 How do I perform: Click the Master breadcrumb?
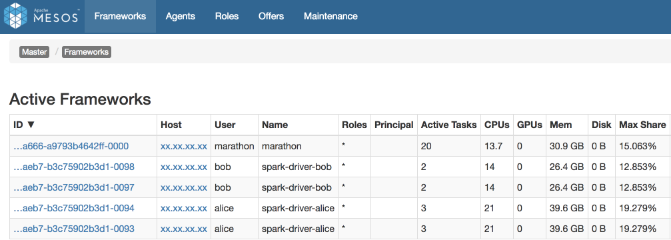tap(34, 52)
